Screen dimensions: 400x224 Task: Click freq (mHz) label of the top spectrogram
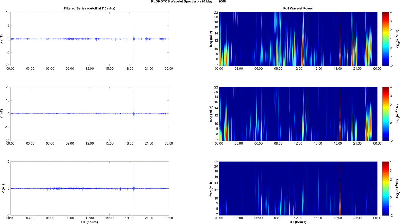pos(211,39)
